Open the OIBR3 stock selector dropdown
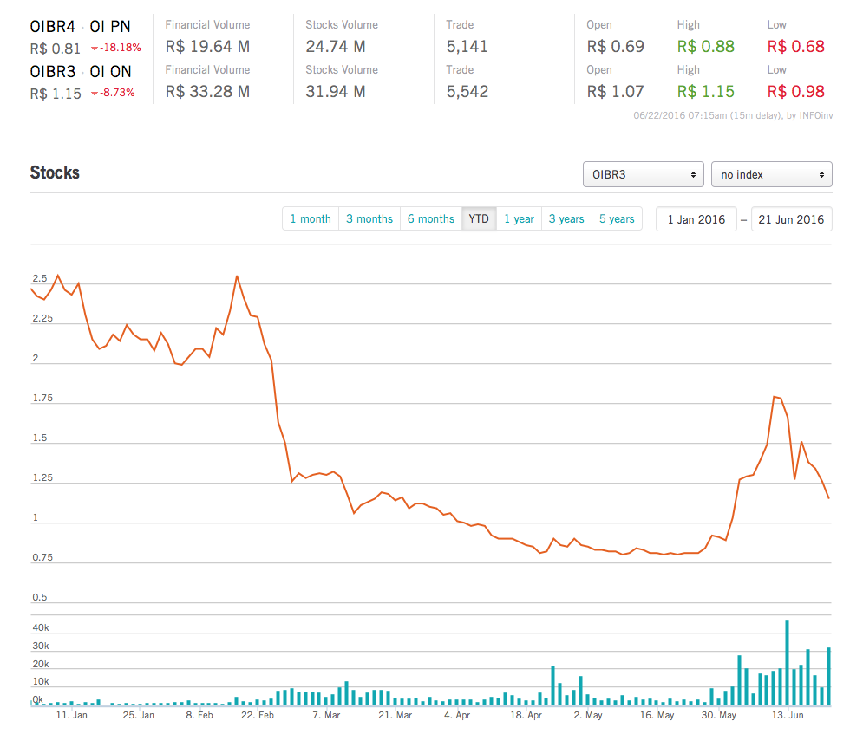This screenshot has height=734, width=850. coord(643,174)
